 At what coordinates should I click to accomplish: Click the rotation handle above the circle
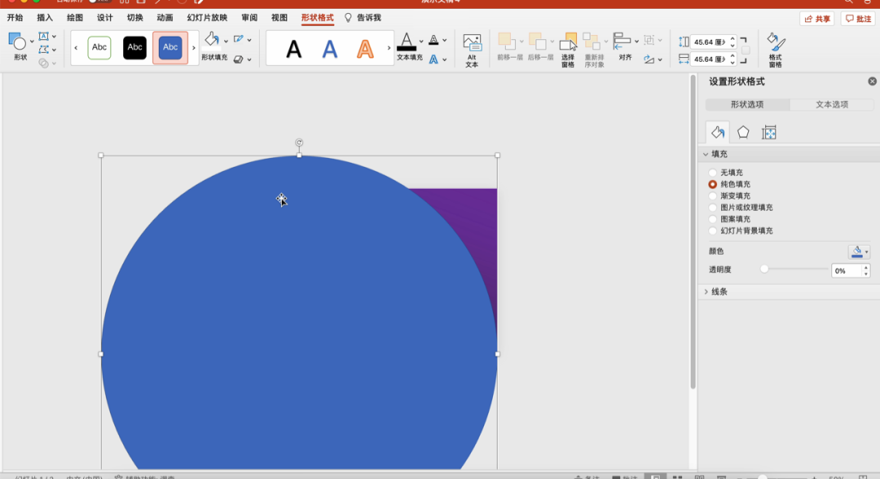point(299,143)
